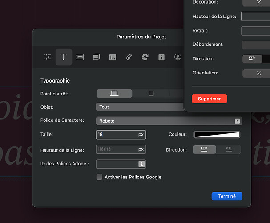The width and height of the screenshot is (270, 223).
Task: Open the chart analytics settings tab
Action: coord(113,57)
